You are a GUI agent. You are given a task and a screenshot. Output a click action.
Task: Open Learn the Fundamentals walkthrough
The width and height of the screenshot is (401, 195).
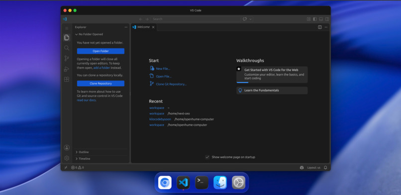tap(272, 91)
